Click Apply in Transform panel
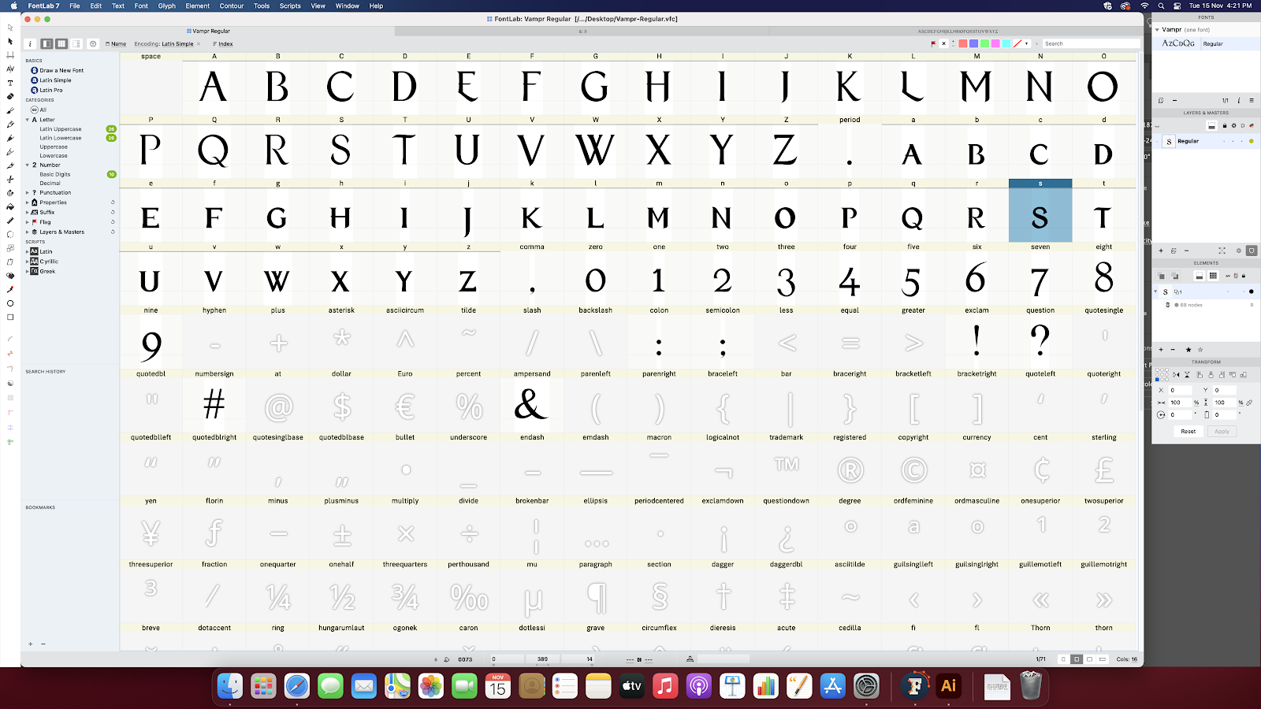The image size is (1261, 709). (1222, 432)
